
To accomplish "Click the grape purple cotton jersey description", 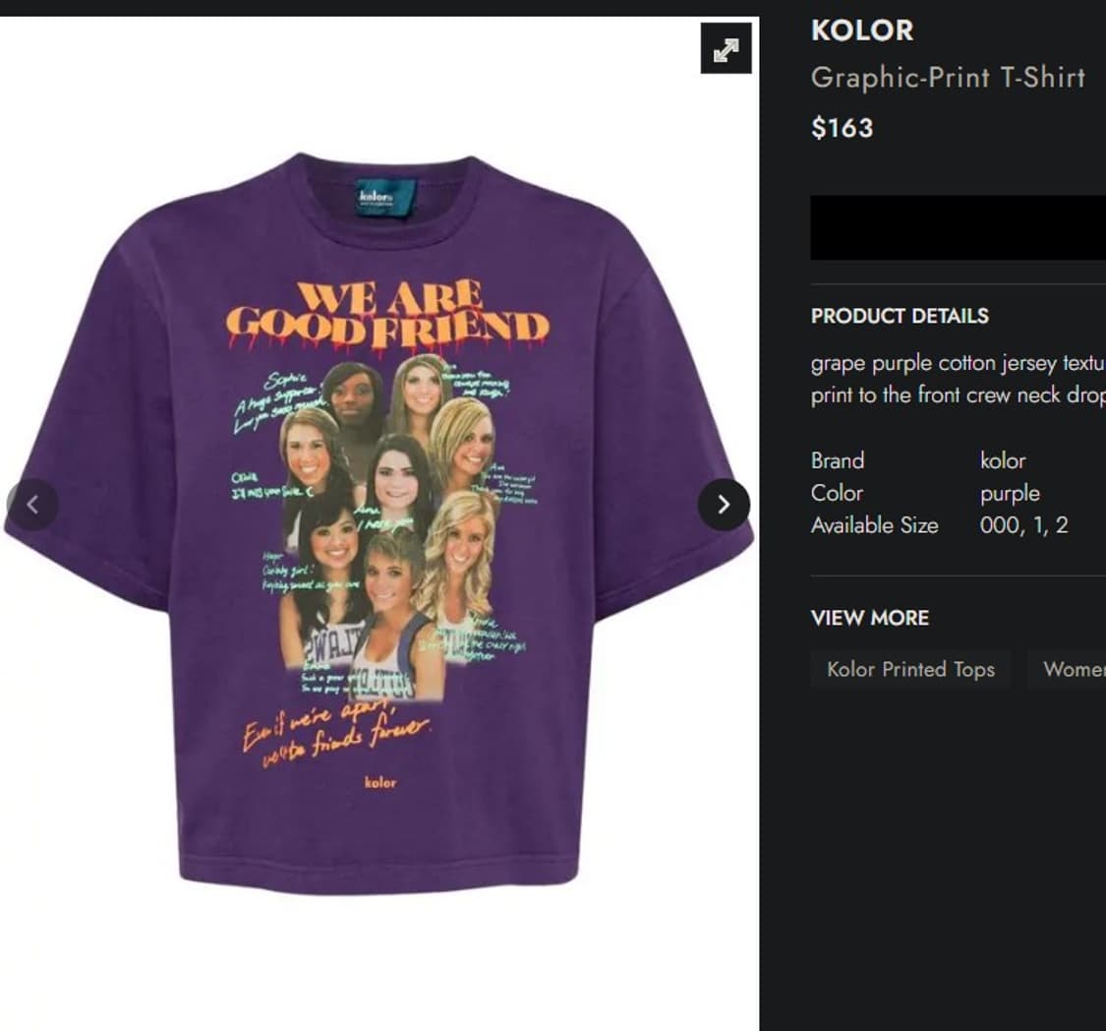I will click(958, 379).
